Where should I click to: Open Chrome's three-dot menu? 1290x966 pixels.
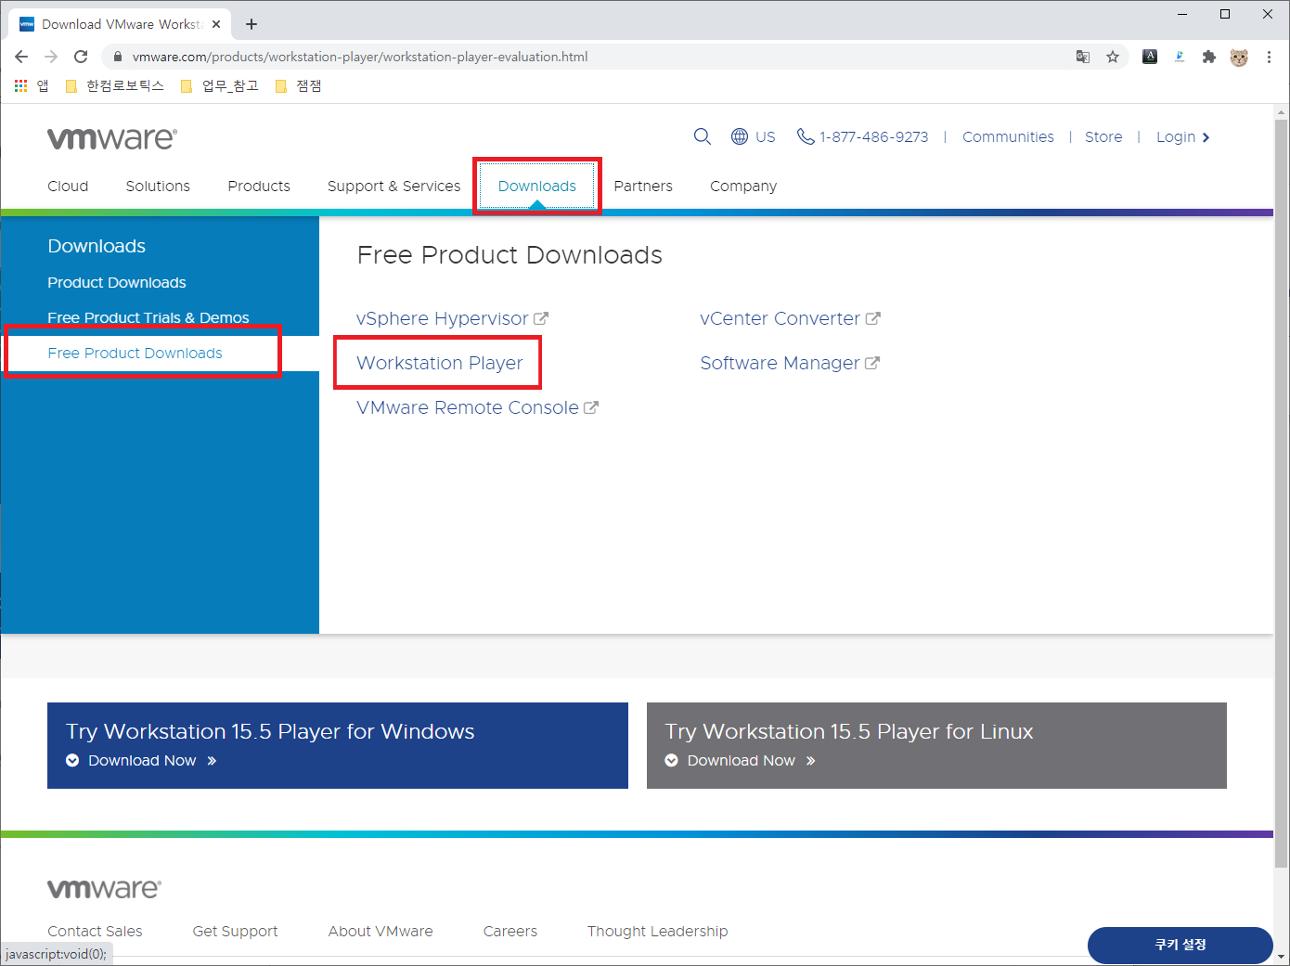[1269, 57]
